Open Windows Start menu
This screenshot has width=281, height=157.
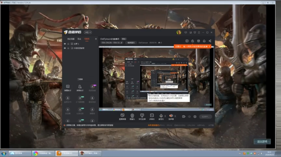[x=4, y=153]
